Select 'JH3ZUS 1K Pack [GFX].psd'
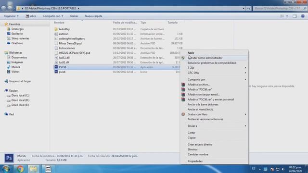The height and width of the screenshot is (173, 308). point(75,53)
